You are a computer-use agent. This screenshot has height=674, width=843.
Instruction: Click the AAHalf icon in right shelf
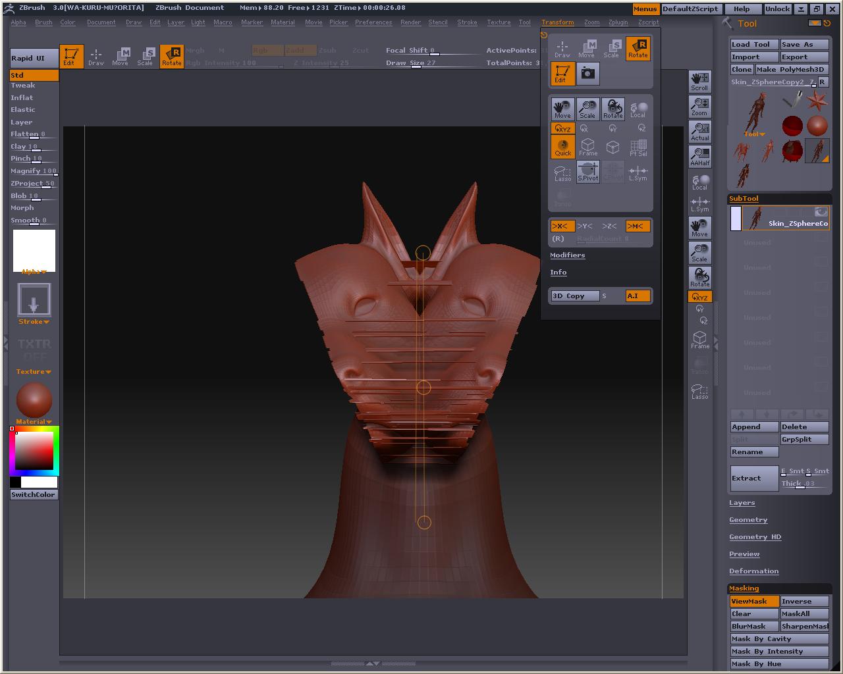(699, 157)
